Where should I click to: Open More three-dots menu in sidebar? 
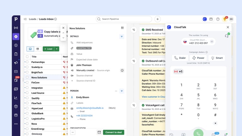coord(16,124)
